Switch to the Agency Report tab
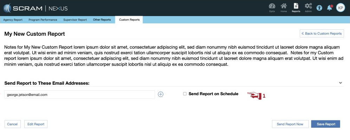Viewport: 350px width, 140px height. [13, 20]
